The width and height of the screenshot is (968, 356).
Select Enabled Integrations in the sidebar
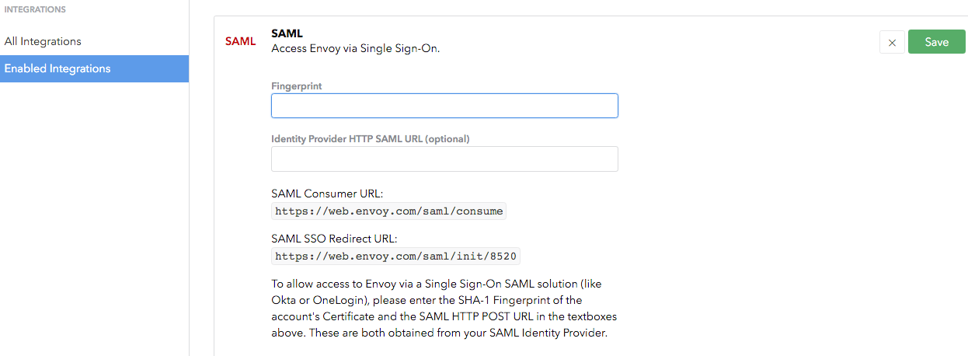pyautogui.click(x=57, y=68)
